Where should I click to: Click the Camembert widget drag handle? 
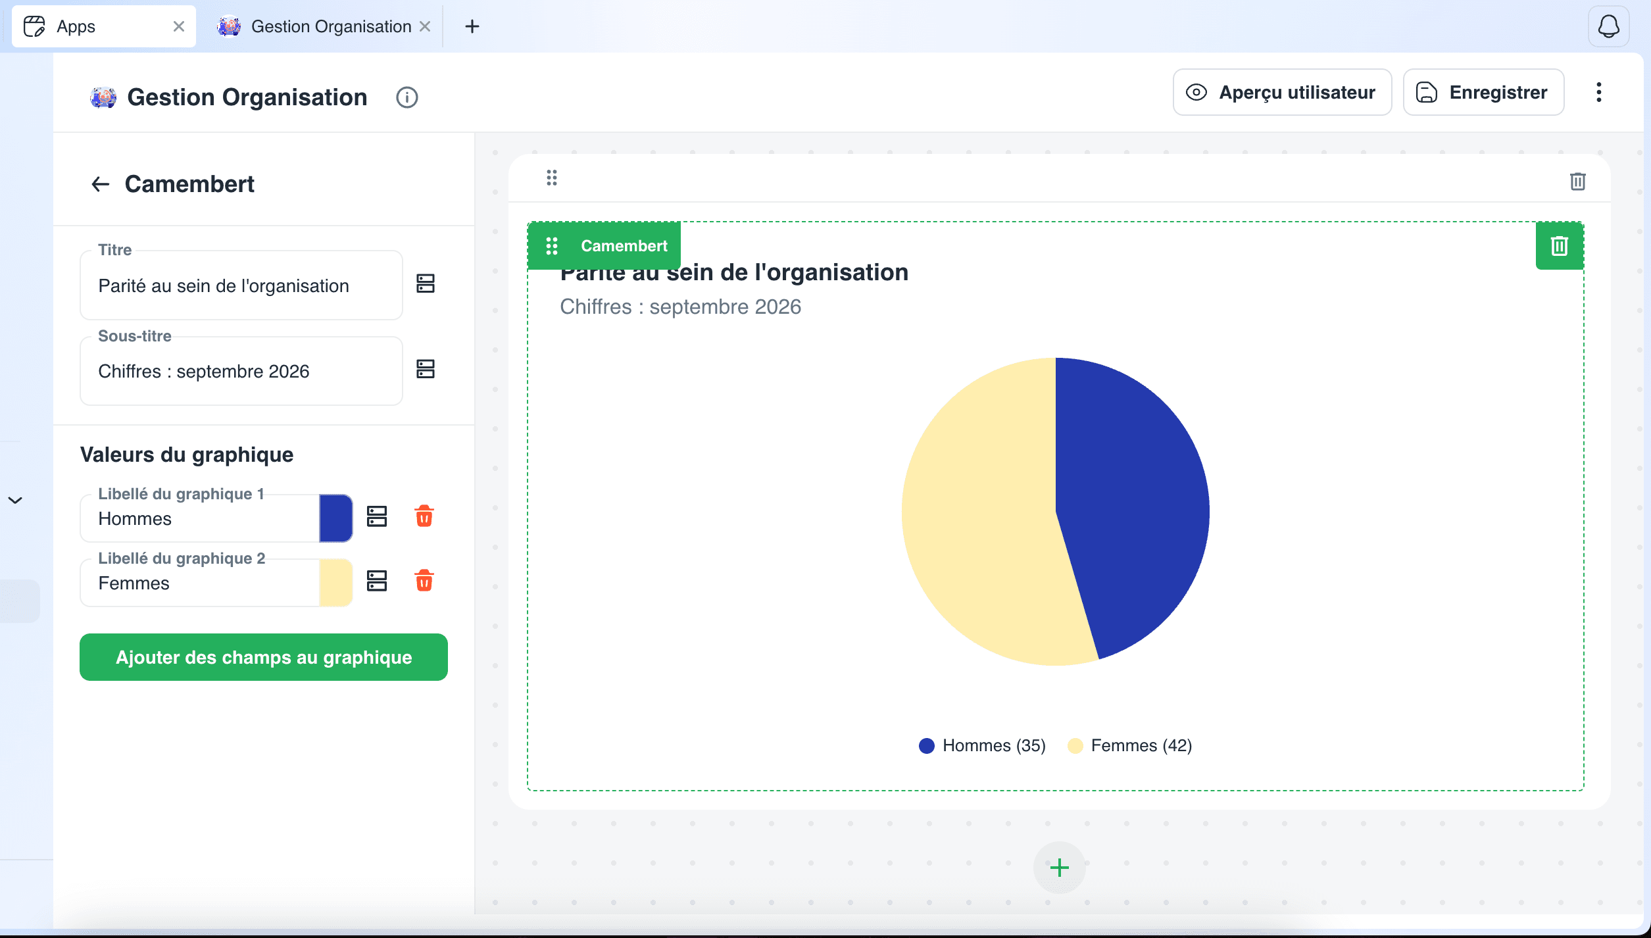tap(552, 246)
